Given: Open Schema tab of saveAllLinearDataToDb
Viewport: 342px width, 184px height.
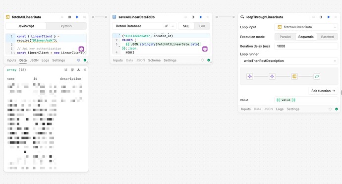Looking at the screenshot, I should [154, 60].
